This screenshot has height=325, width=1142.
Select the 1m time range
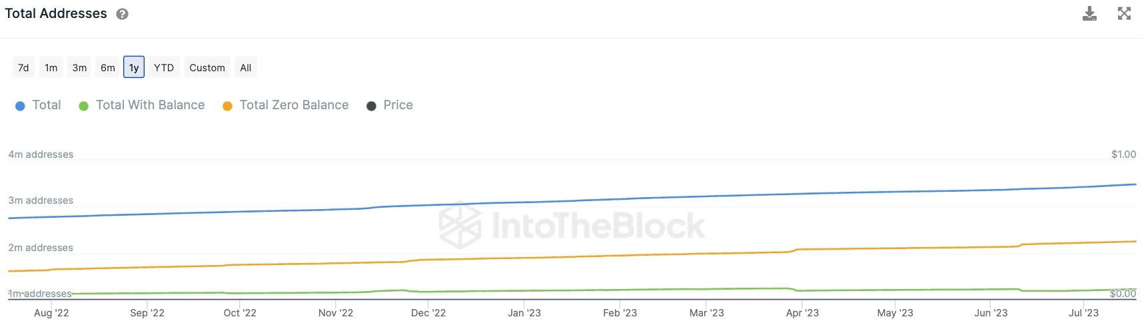click(51, 67)
